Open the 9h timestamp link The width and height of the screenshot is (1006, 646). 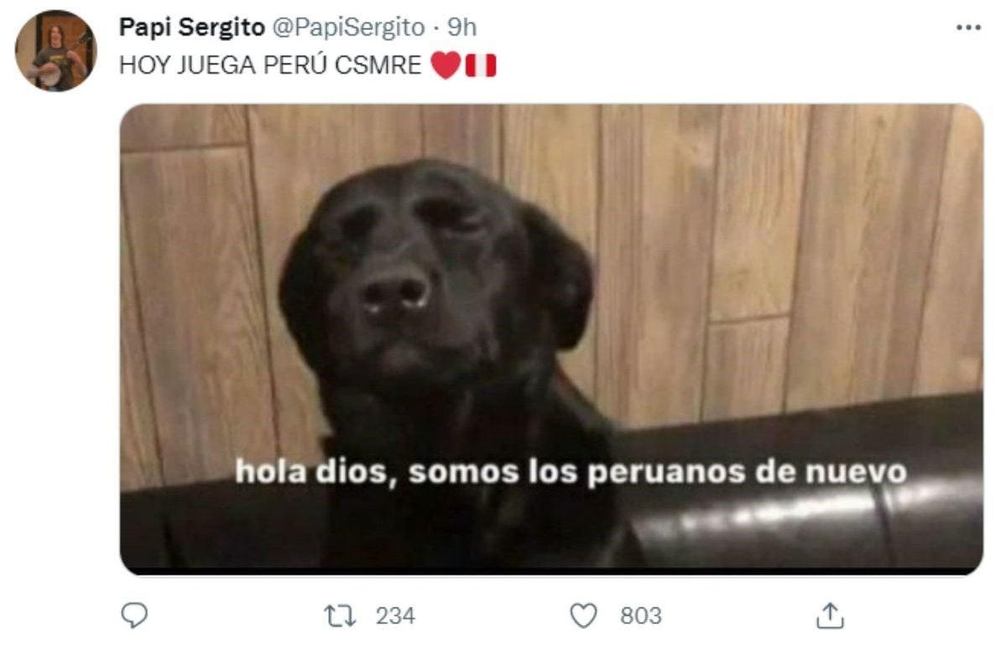coord(462,27)
